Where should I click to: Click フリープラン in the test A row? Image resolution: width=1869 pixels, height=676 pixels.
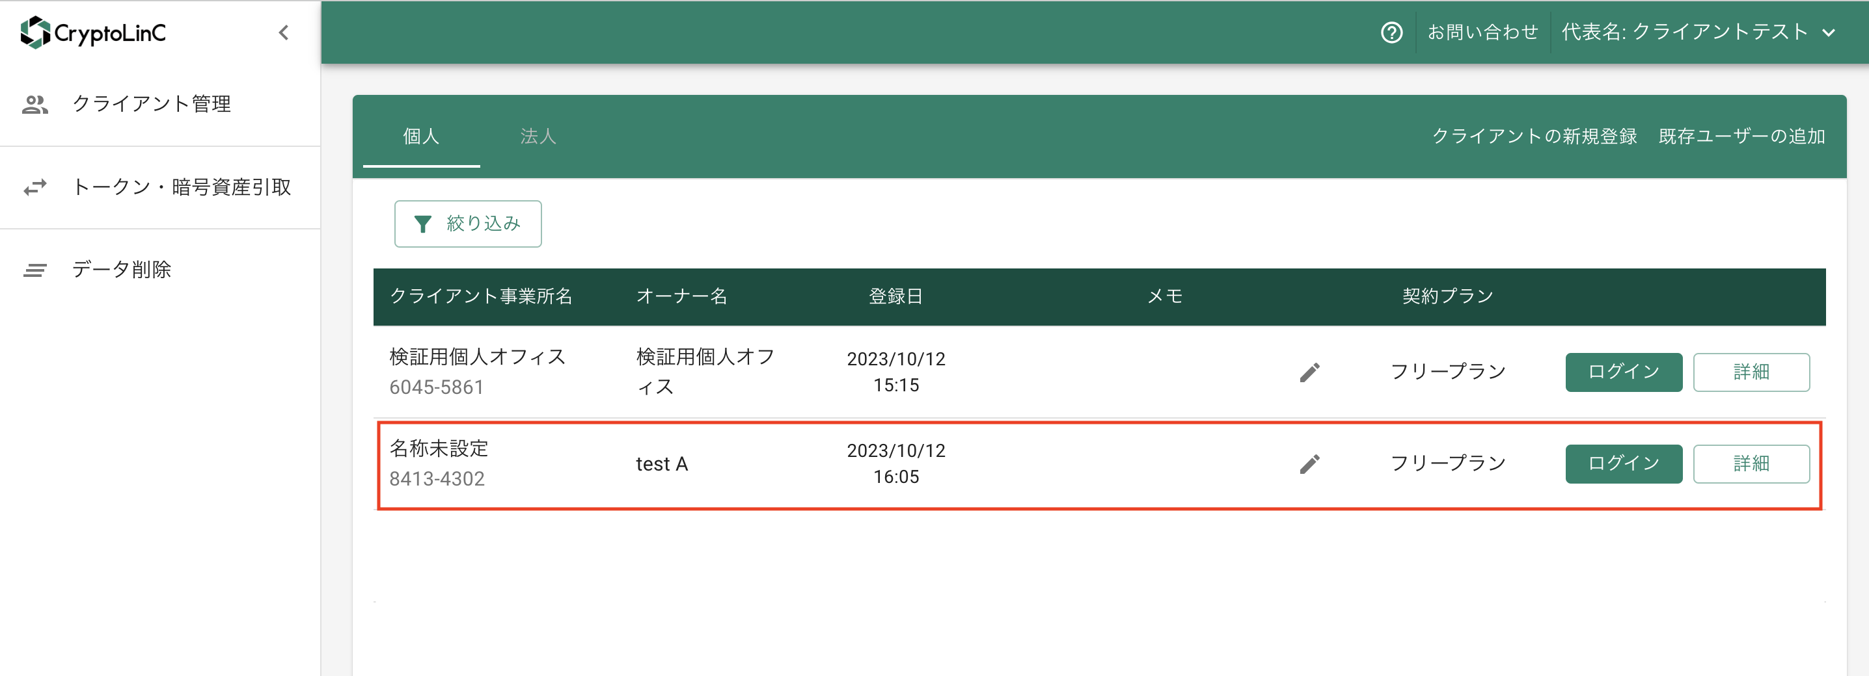click(x=1447, y=463)
